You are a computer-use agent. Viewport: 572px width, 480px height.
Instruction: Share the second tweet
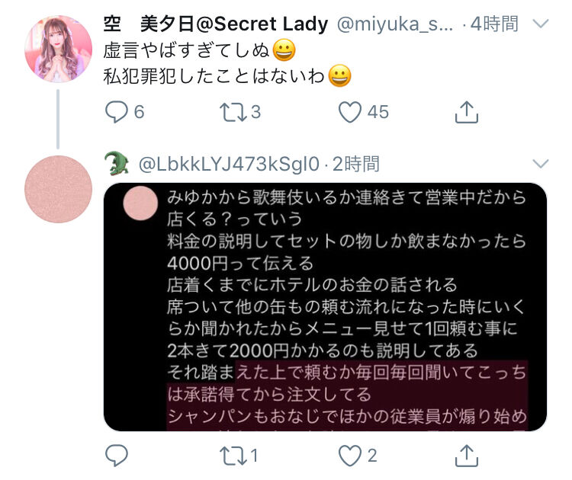(x=467, y=456)
